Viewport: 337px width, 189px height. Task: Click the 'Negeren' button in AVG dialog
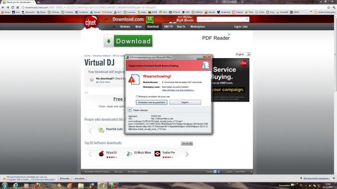coord(185,102)
